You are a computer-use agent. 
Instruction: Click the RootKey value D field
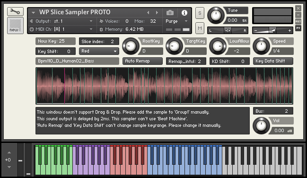pos(151,51)
